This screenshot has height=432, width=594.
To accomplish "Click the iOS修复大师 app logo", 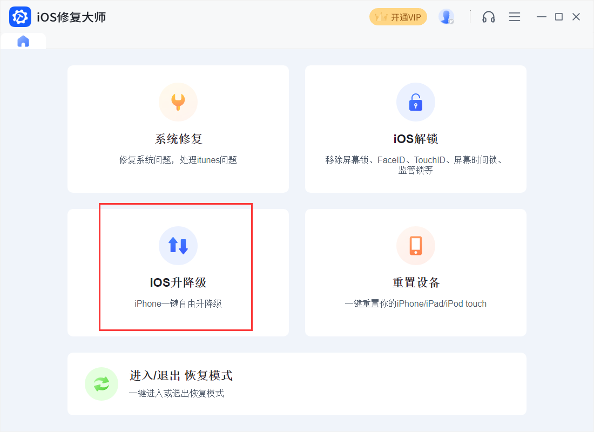I will (x=20, y=17).
